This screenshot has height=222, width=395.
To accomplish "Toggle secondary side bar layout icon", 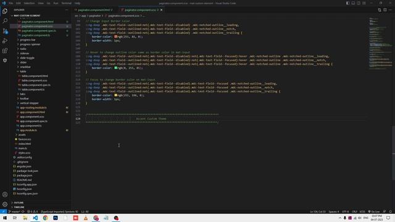I will pyautogui.click(x=359, y=3).
